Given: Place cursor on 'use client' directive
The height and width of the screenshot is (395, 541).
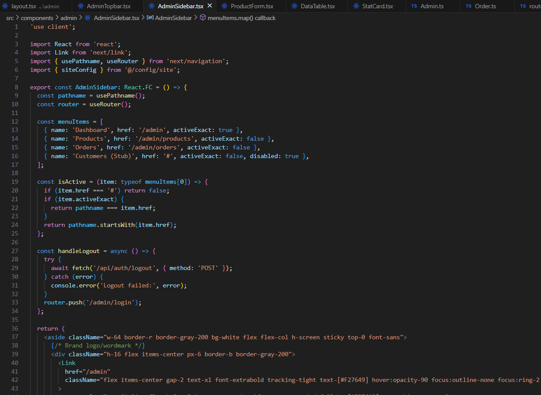Looking at the screenshot, I should point(51,27).
